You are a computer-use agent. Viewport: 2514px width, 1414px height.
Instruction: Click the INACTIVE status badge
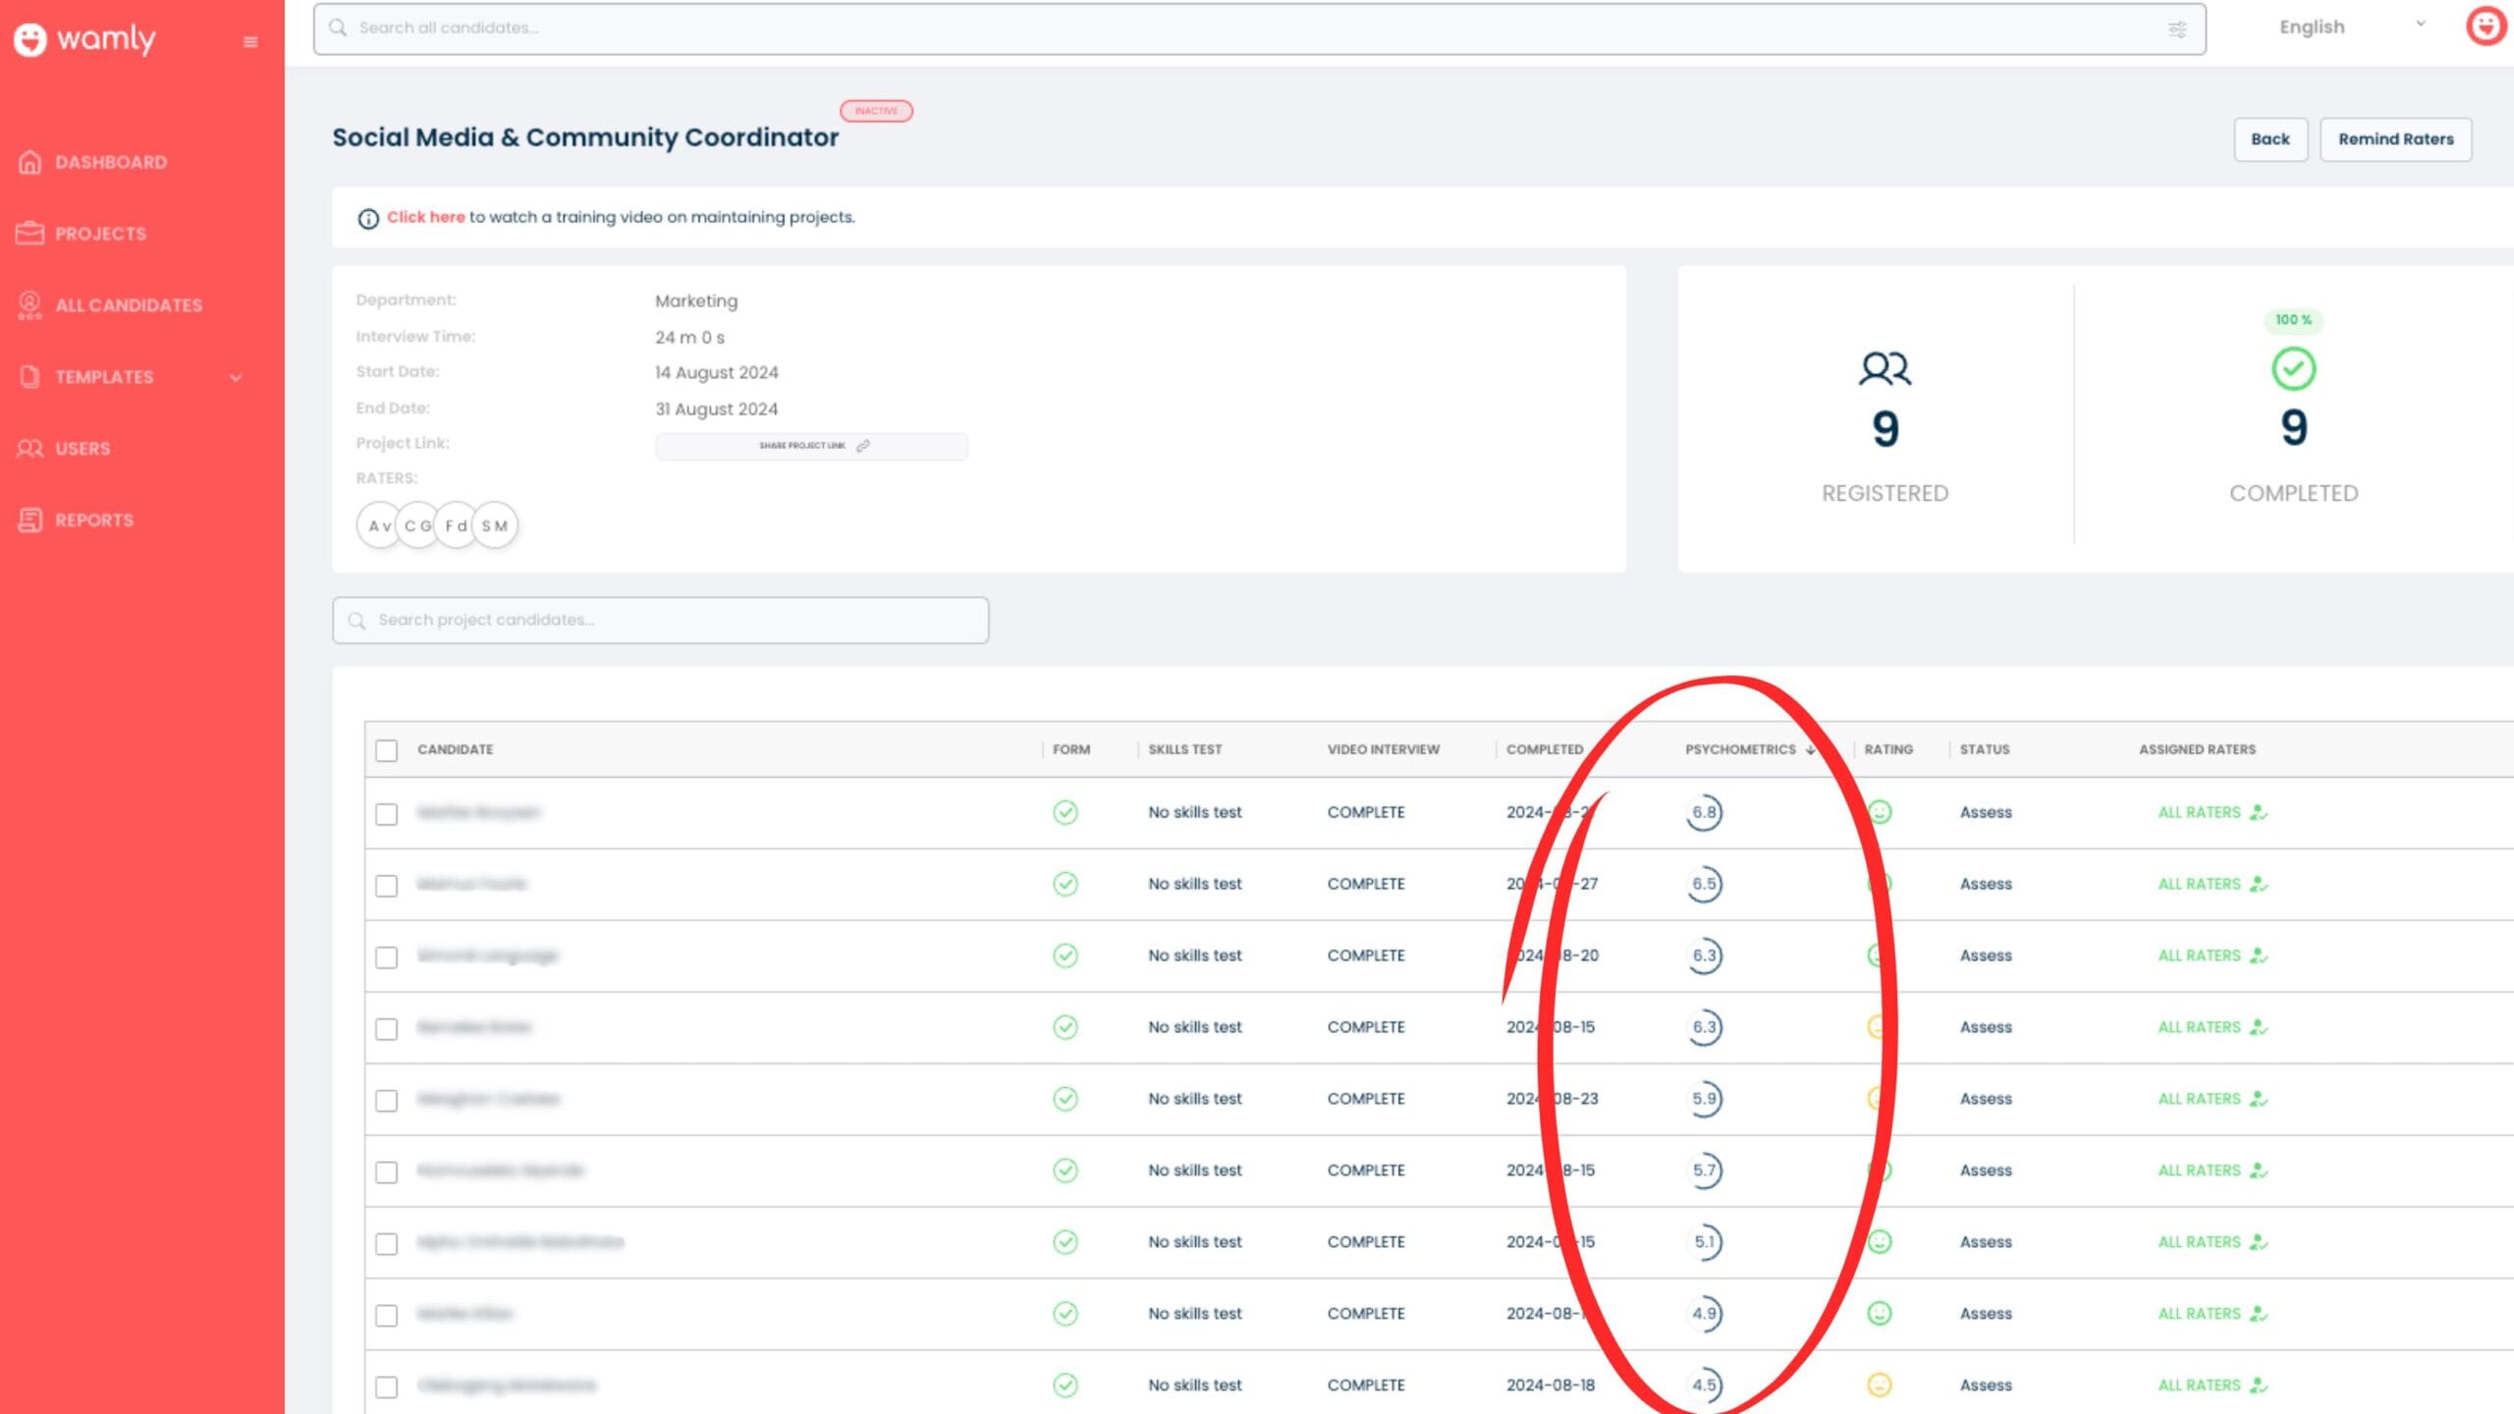tap(876, 111)
